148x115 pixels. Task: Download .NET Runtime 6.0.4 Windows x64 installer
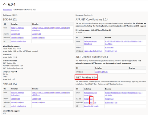click(x=91, y=103)
